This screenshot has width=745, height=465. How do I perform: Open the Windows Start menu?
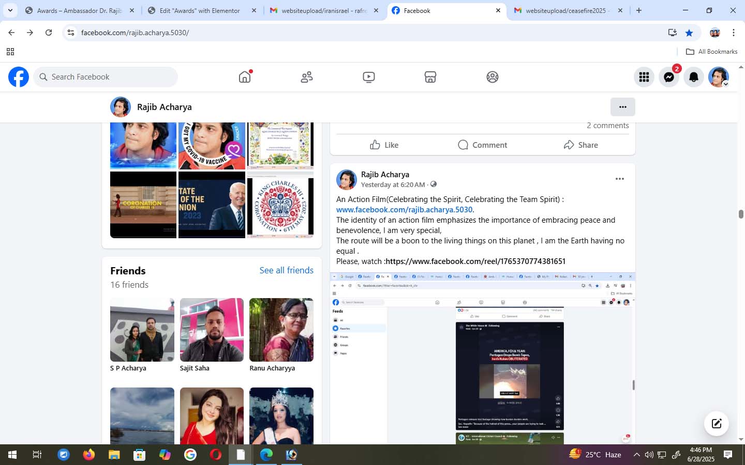tap(12, 455)
